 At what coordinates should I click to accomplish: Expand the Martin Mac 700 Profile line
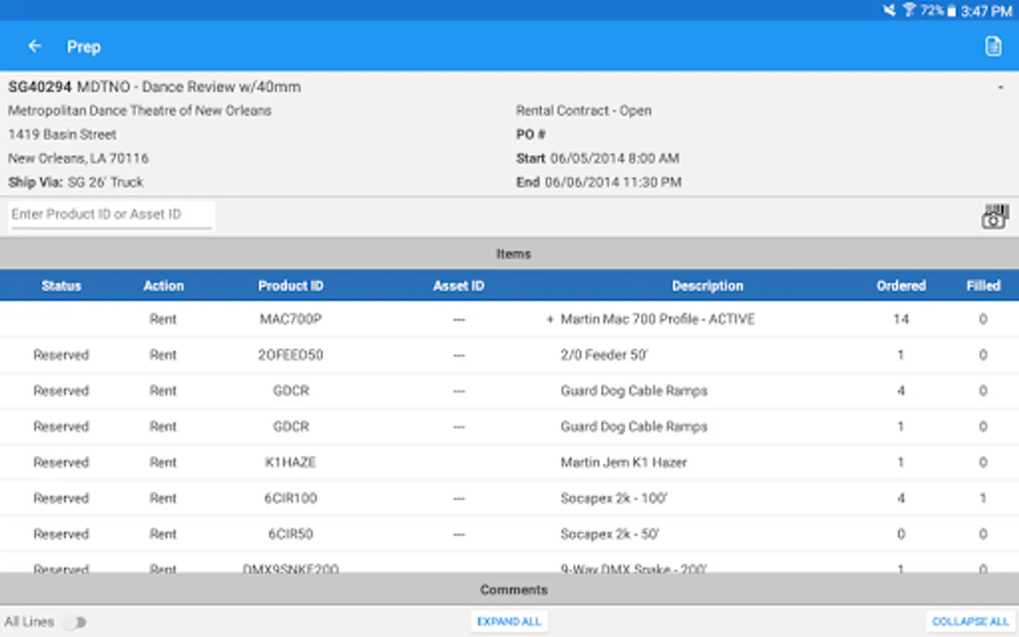click(551, 319)
